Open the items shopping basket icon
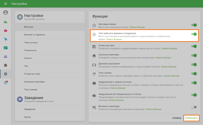This screenshot has height=125, width=203. click(5, 31)
